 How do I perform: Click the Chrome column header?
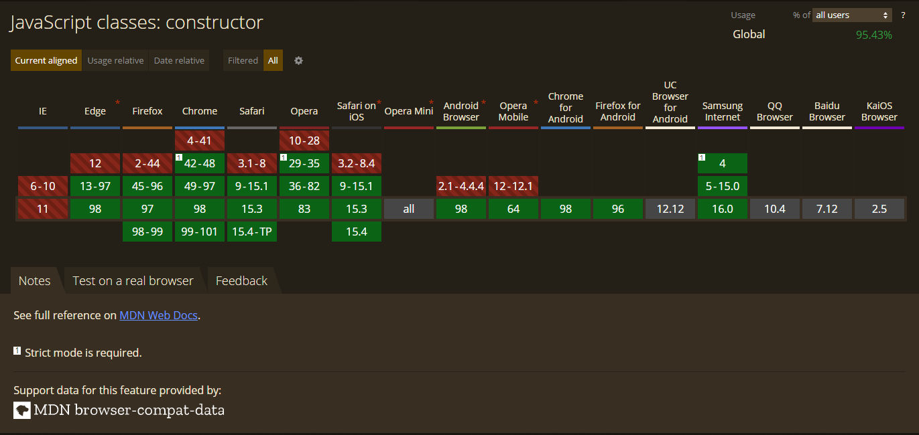(x=200, y=111)
